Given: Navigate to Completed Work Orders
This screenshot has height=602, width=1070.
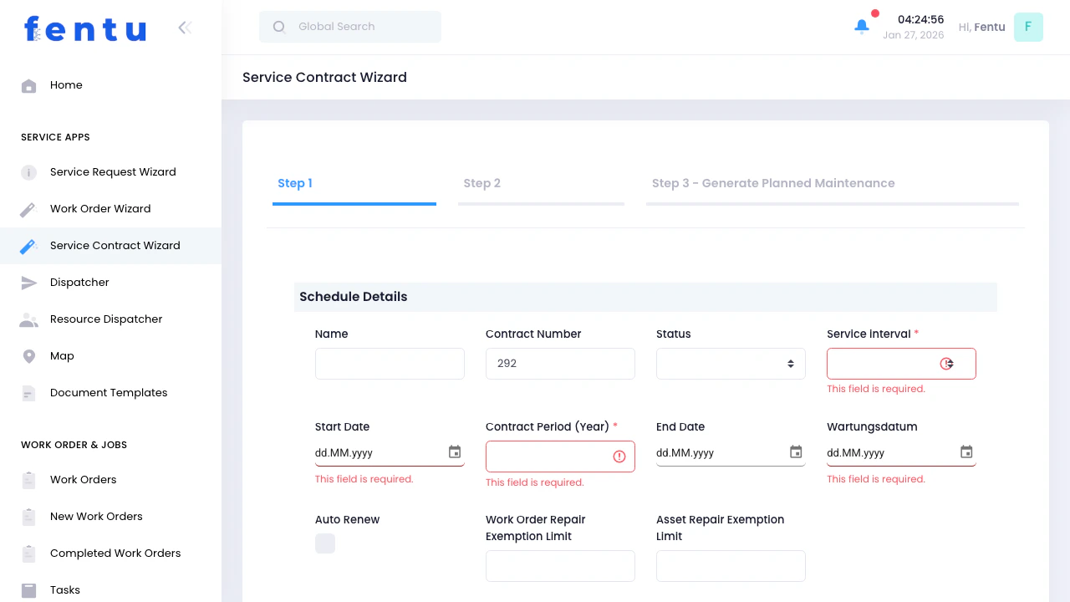Looking at the screenshot, I should (115, 553).
